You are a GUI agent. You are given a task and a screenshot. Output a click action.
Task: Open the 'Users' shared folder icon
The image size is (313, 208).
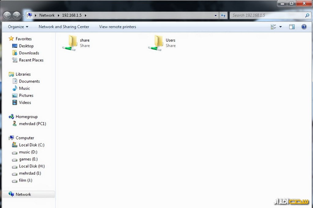[155, 43]
